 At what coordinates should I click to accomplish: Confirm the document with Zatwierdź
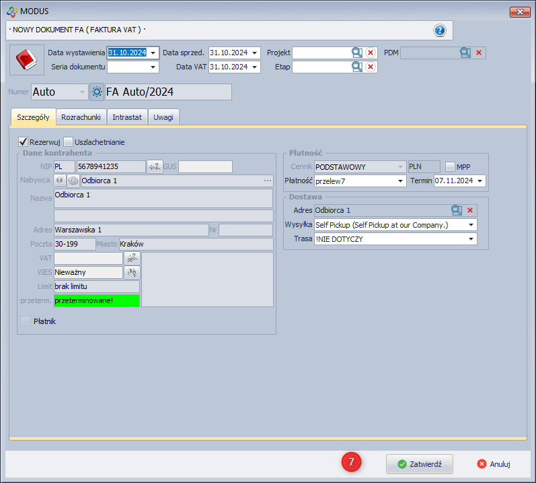pyautogui.click(x=419, y=464)
